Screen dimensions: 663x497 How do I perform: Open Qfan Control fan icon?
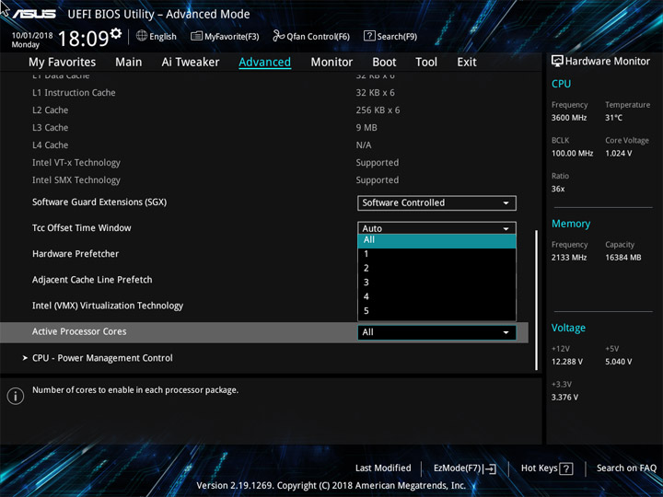[x=278, y=36]
